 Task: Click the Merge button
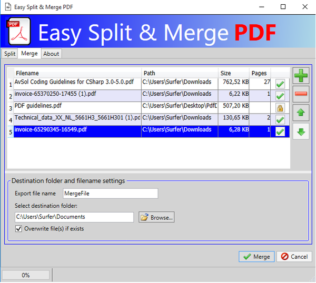pos(256,256)
